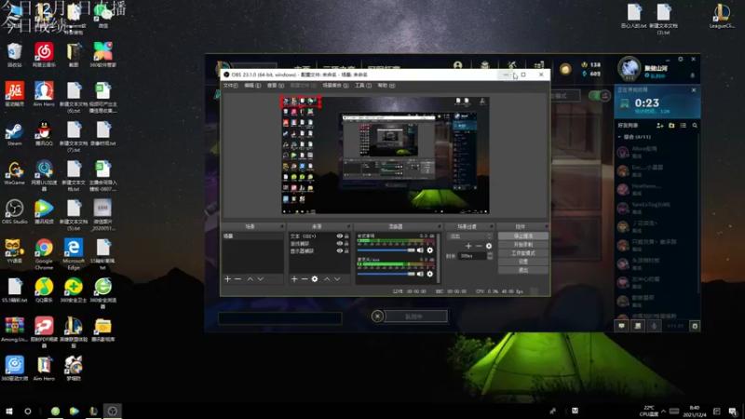Open NetEase Cloud Music desktop icon
The width and height of the screenshot is (745, 419).
[44, 55]
